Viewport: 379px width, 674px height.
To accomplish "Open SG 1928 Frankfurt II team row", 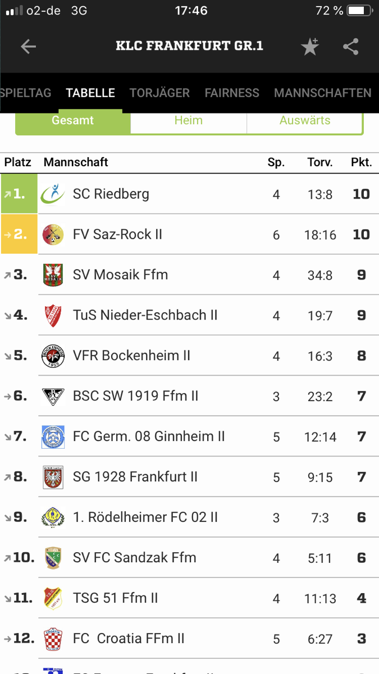I will point(135,477).
